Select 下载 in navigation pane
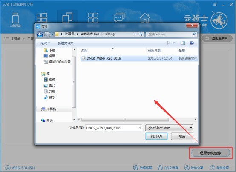The height and width of the screenshot is (172, 236). (49, 50)
